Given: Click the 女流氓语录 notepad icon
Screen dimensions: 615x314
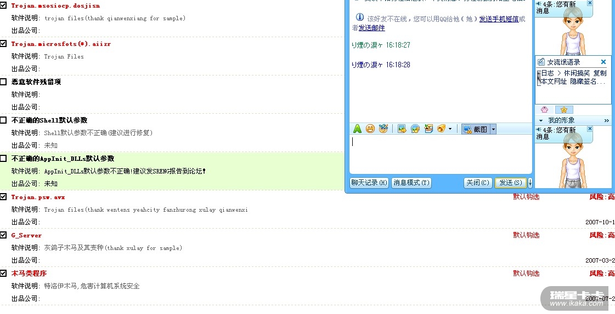Looking at the screenshot, I should click(x=541, y=62).
